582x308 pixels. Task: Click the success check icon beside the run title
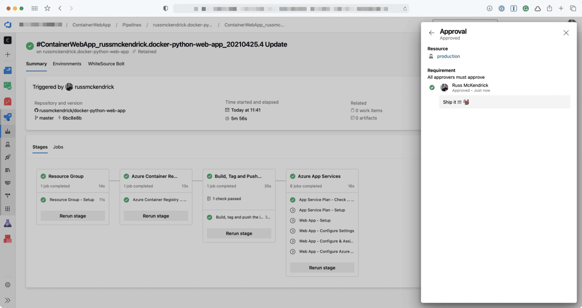(30, 45)
